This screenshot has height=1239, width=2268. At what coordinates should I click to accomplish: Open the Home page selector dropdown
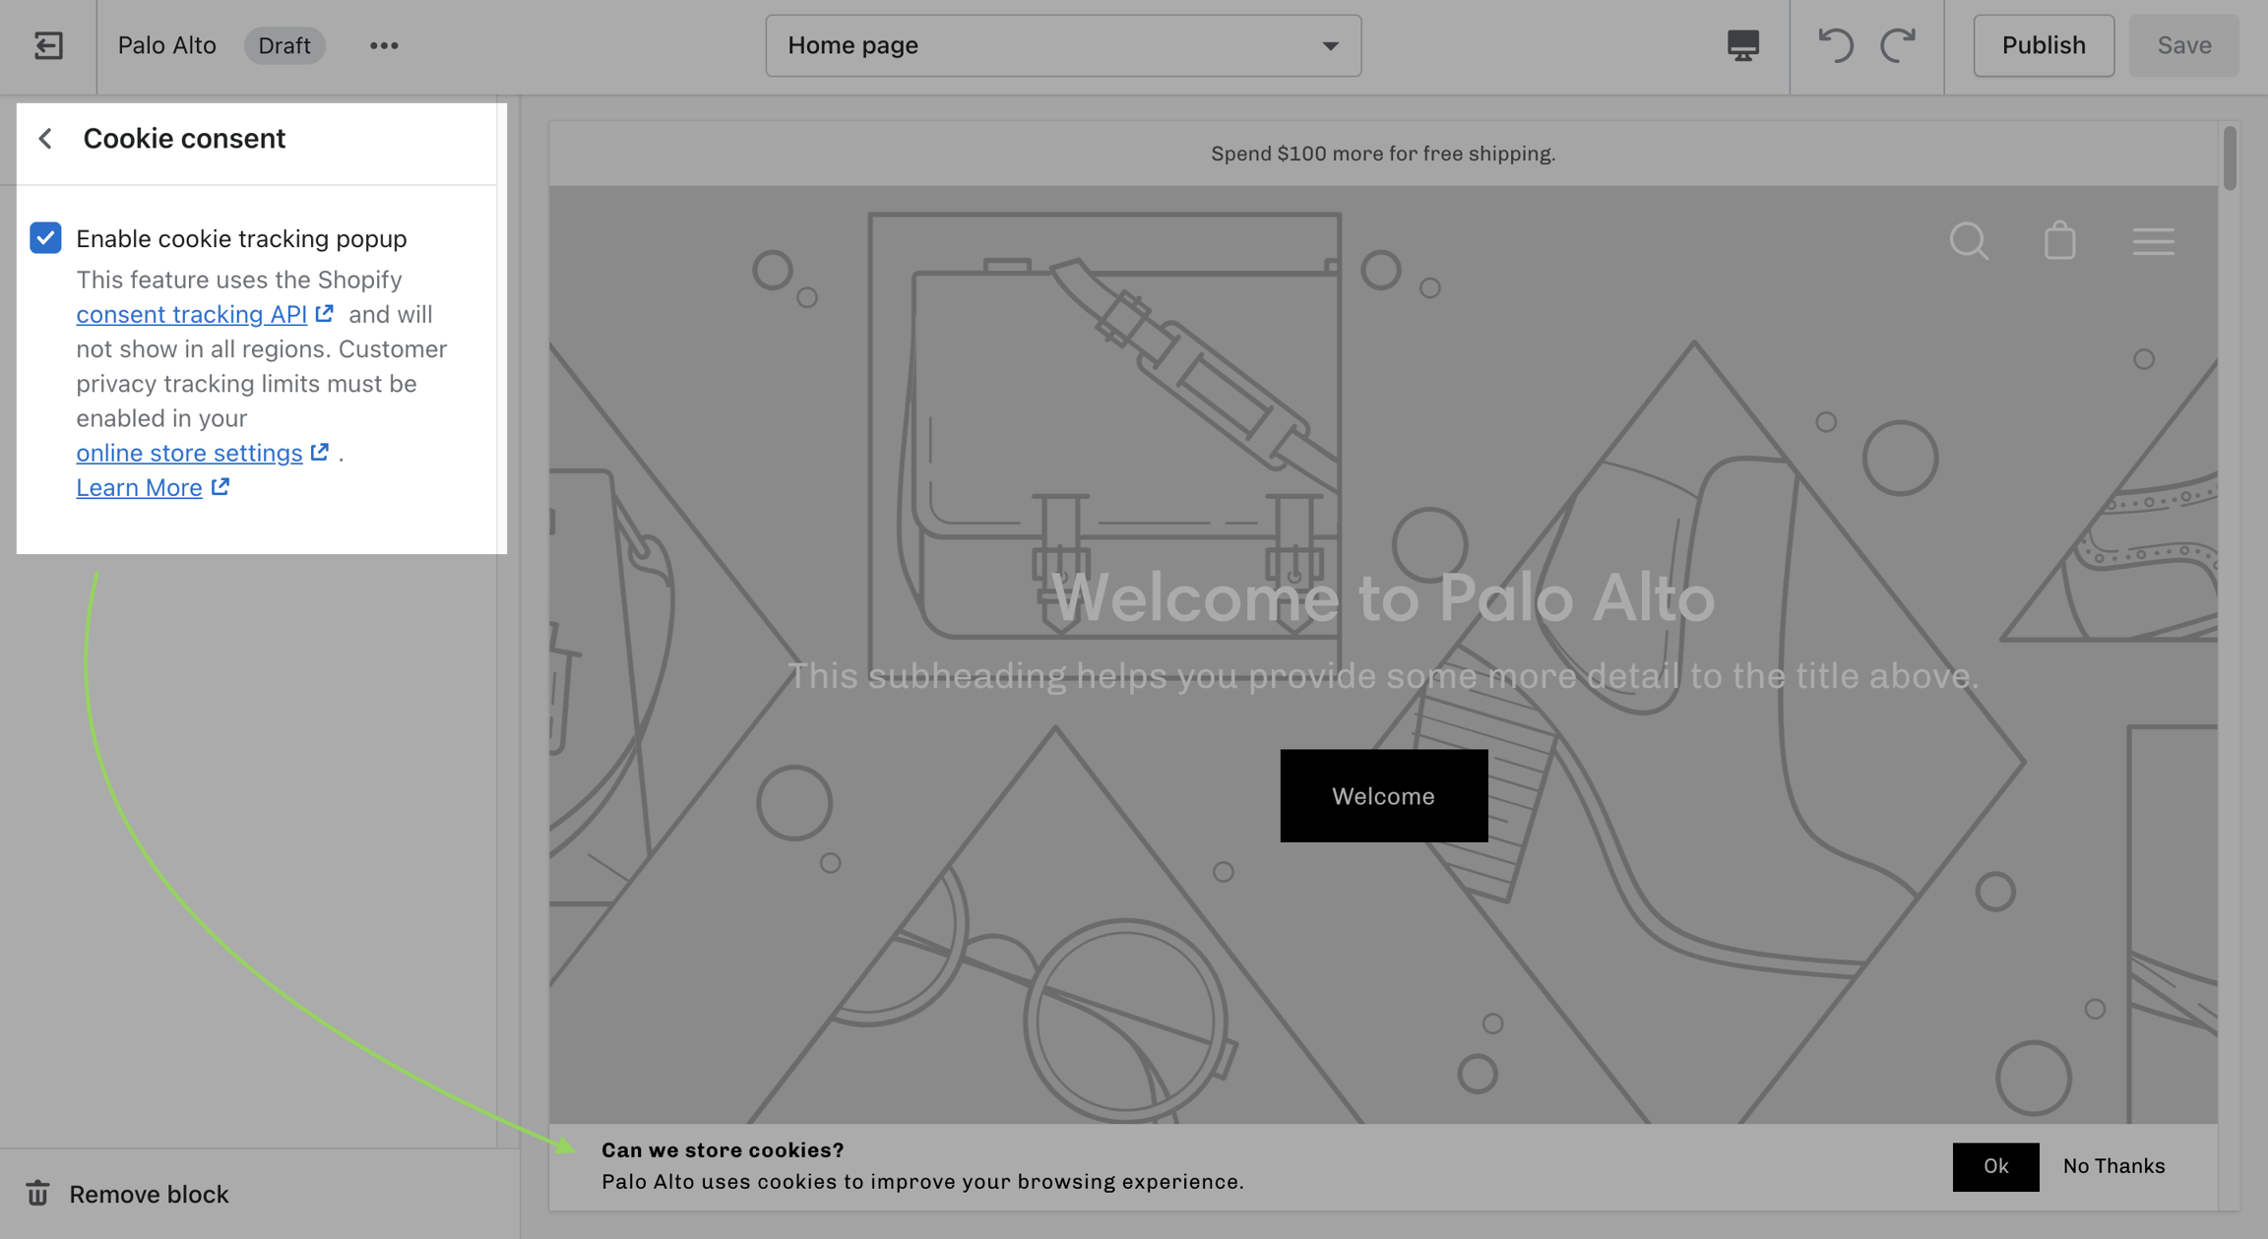1063,45
